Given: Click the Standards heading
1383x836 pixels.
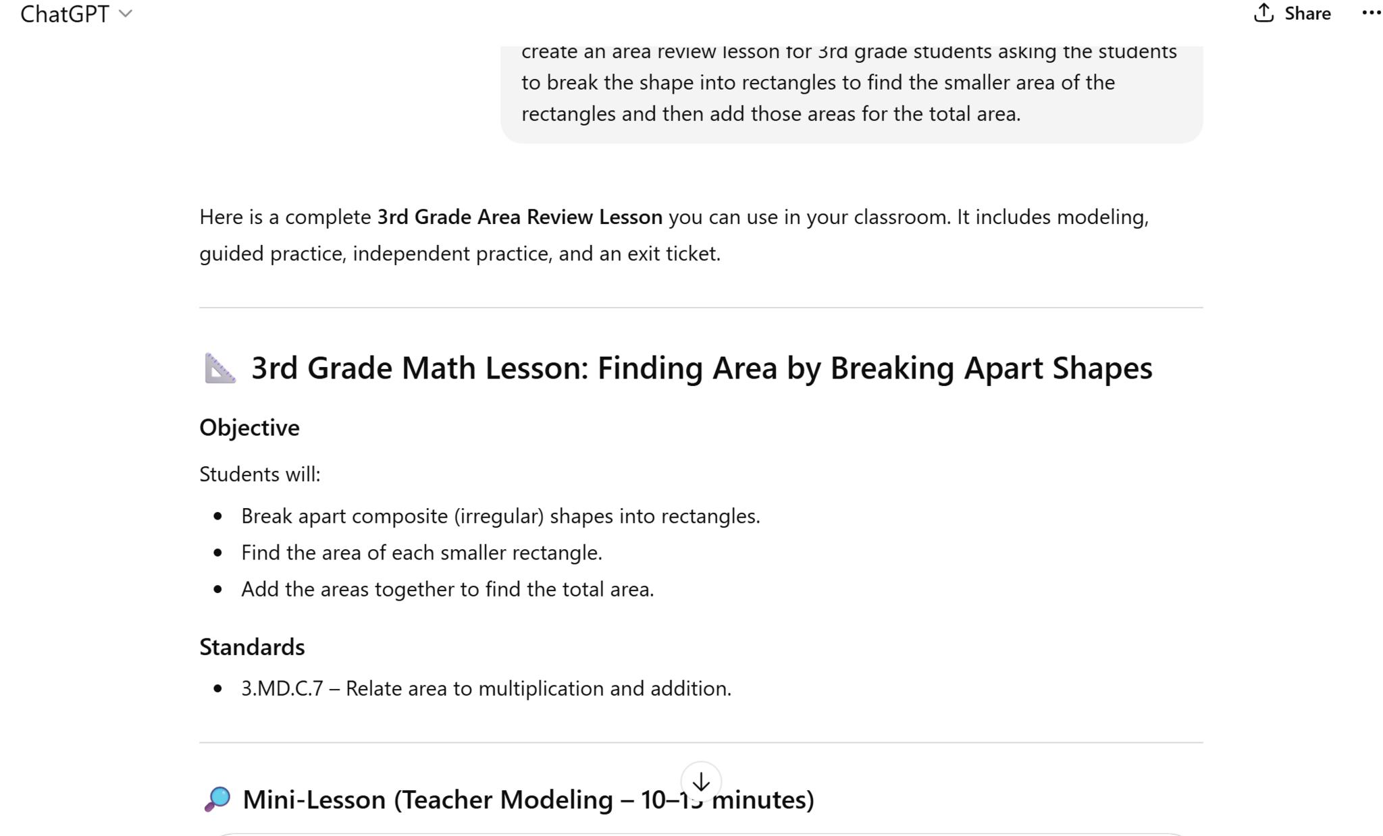Looking at the screenshot, I should tap(252, 647).
